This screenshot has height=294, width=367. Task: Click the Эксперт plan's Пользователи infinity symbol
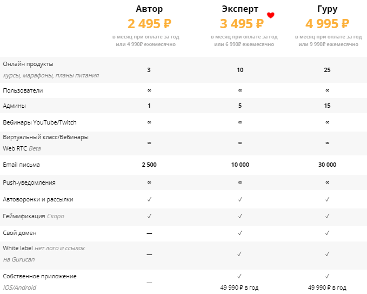240,90
